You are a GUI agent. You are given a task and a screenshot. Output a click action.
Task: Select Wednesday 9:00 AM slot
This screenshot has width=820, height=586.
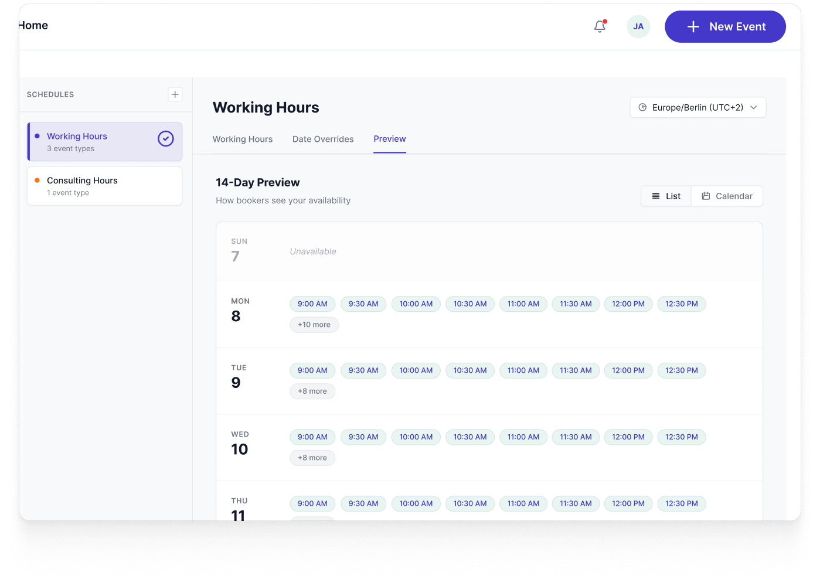(x=312, y=437)
